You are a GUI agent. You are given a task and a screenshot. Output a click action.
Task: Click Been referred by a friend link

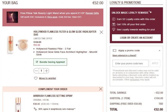(x=124, y=55)
